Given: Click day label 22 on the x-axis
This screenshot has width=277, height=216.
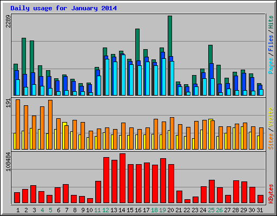Looking at the screenshot, I should tap(187, 210).
